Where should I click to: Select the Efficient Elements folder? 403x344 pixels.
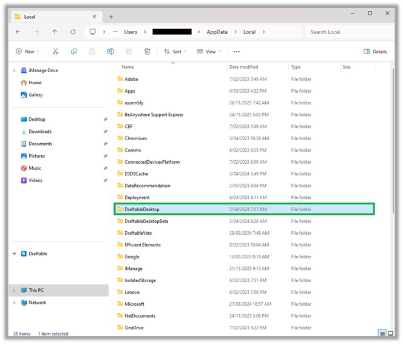(244, 245)
